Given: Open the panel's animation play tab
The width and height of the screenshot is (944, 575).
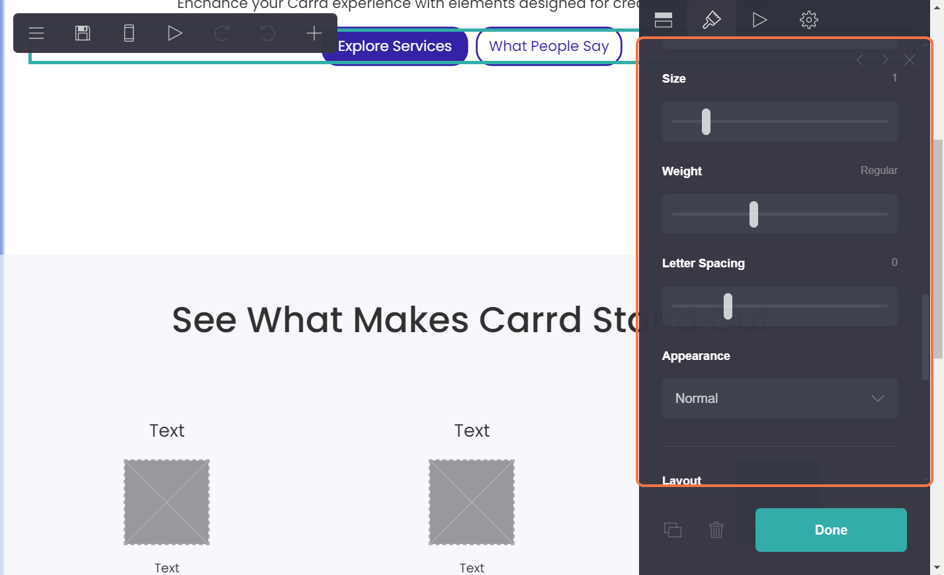Looking at the screenshot, I should point(759,20).
